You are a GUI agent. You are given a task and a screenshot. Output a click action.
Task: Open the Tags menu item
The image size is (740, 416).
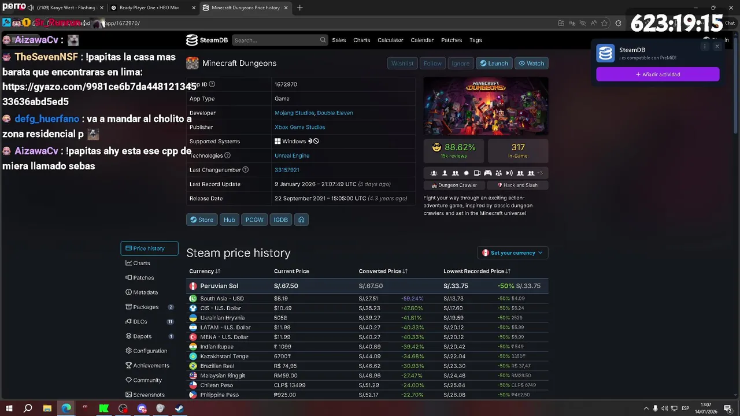coord(476,40)
